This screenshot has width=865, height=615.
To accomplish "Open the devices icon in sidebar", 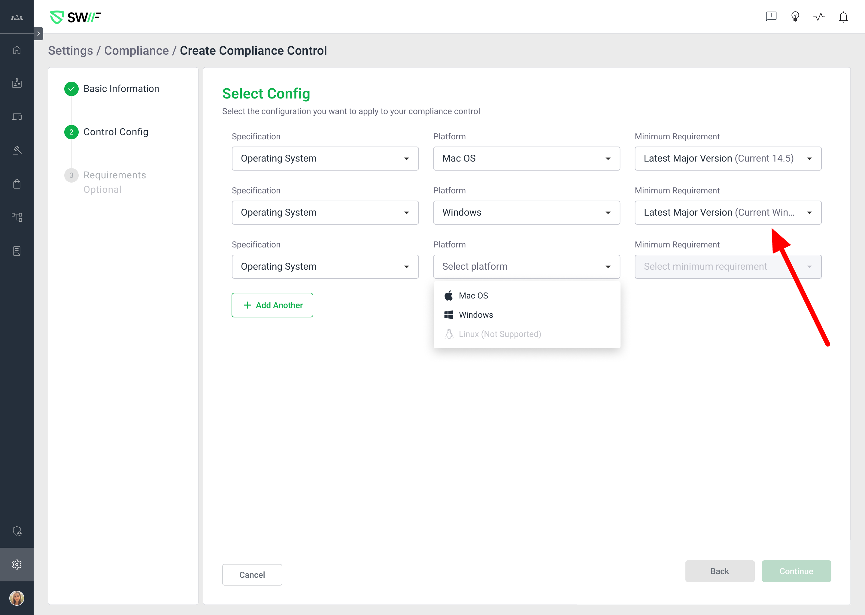I will coord(17,117).
